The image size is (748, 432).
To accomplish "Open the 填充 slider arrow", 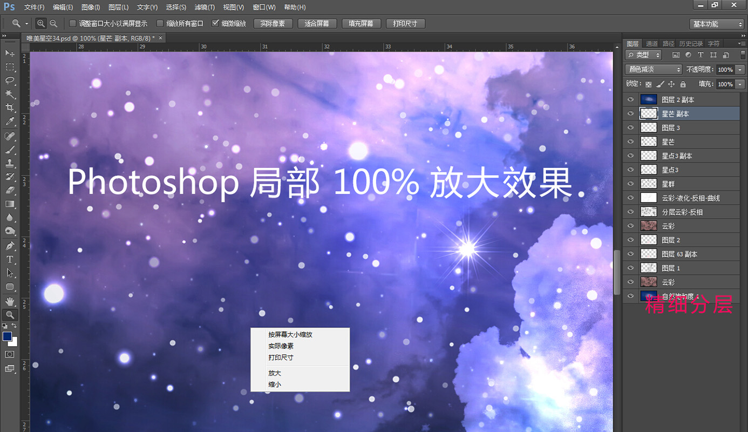I will click(x=740, y=84).
